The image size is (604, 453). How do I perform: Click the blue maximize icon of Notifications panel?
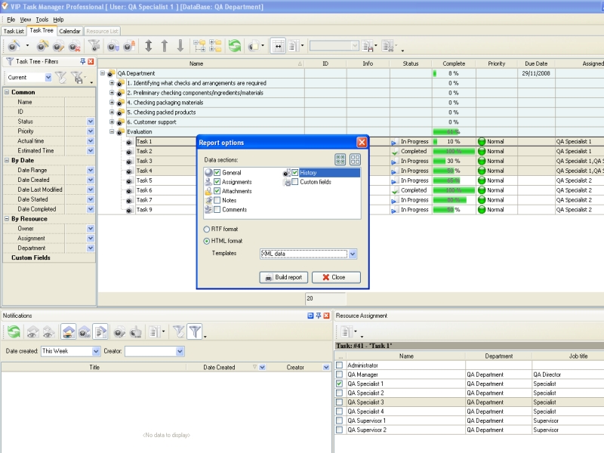(x=310, y=316)
